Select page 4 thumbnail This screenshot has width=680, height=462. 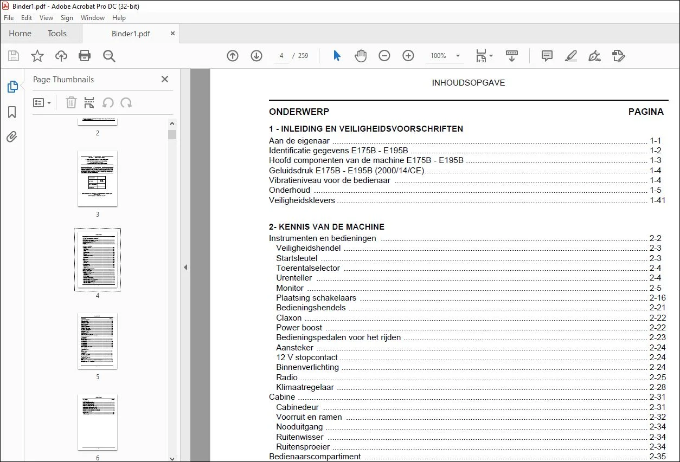click(x=98, y=259)
